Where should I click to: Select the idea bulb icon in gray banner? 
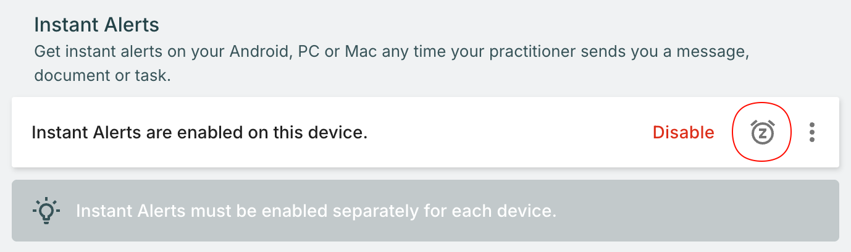tap(46, 211)
